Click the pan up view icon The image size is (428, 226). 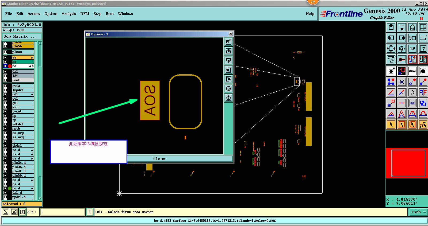coord(391,27)
